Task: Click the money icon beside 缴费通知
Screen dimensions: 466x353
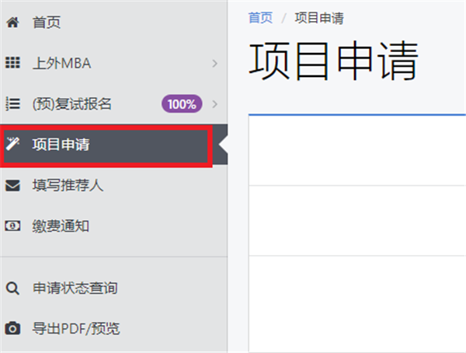Action: [x=12, y=226]
